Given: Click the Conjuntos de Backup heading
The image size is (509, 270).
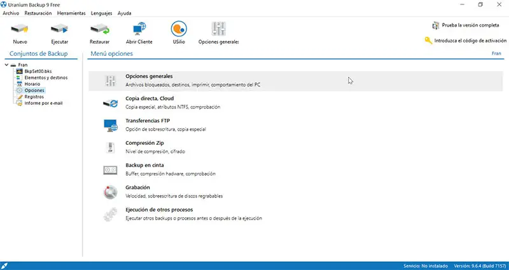Looking at the screenshot, I should pos(39,54).
